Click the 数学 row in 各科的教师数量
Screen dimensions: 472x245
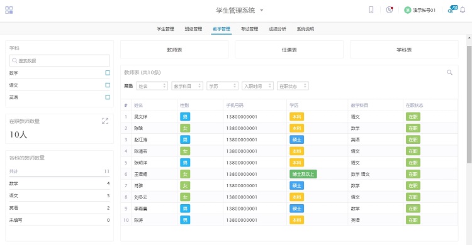(x=60, y=183)
